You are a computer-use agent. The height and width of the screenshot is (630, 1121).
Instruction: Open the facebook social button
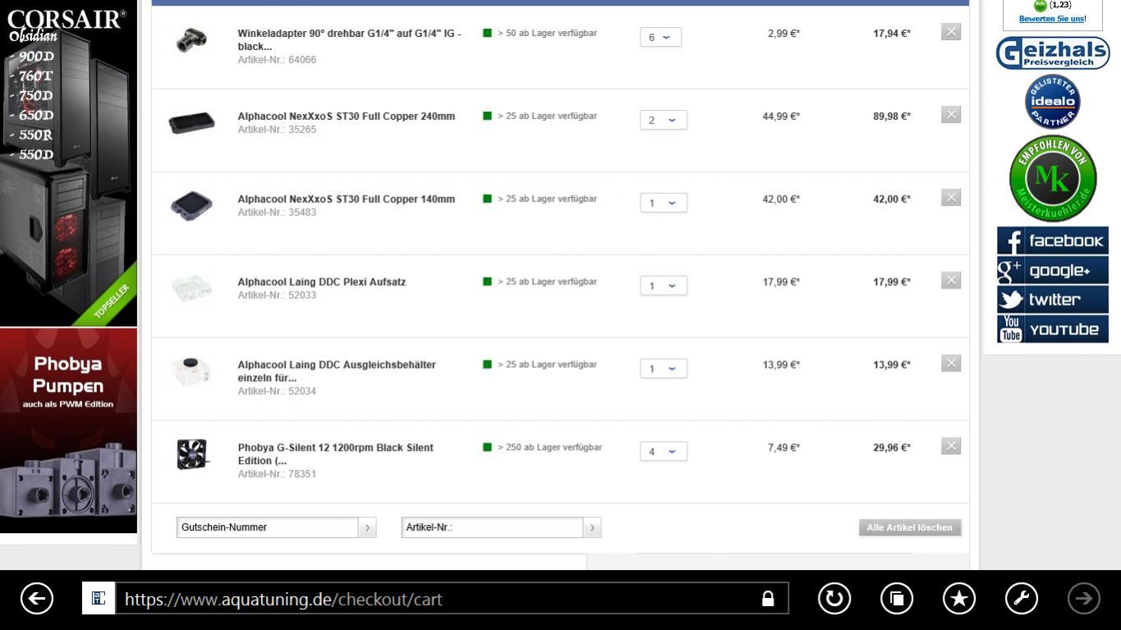tap(1053, 241)
